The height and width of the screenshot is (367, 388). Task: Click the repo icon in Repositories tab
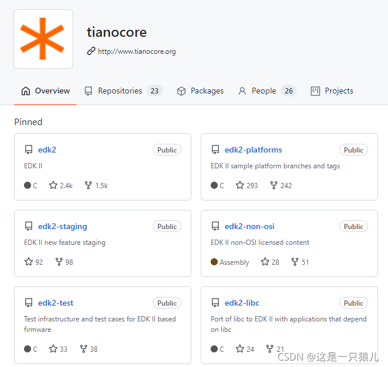(88, 91)
